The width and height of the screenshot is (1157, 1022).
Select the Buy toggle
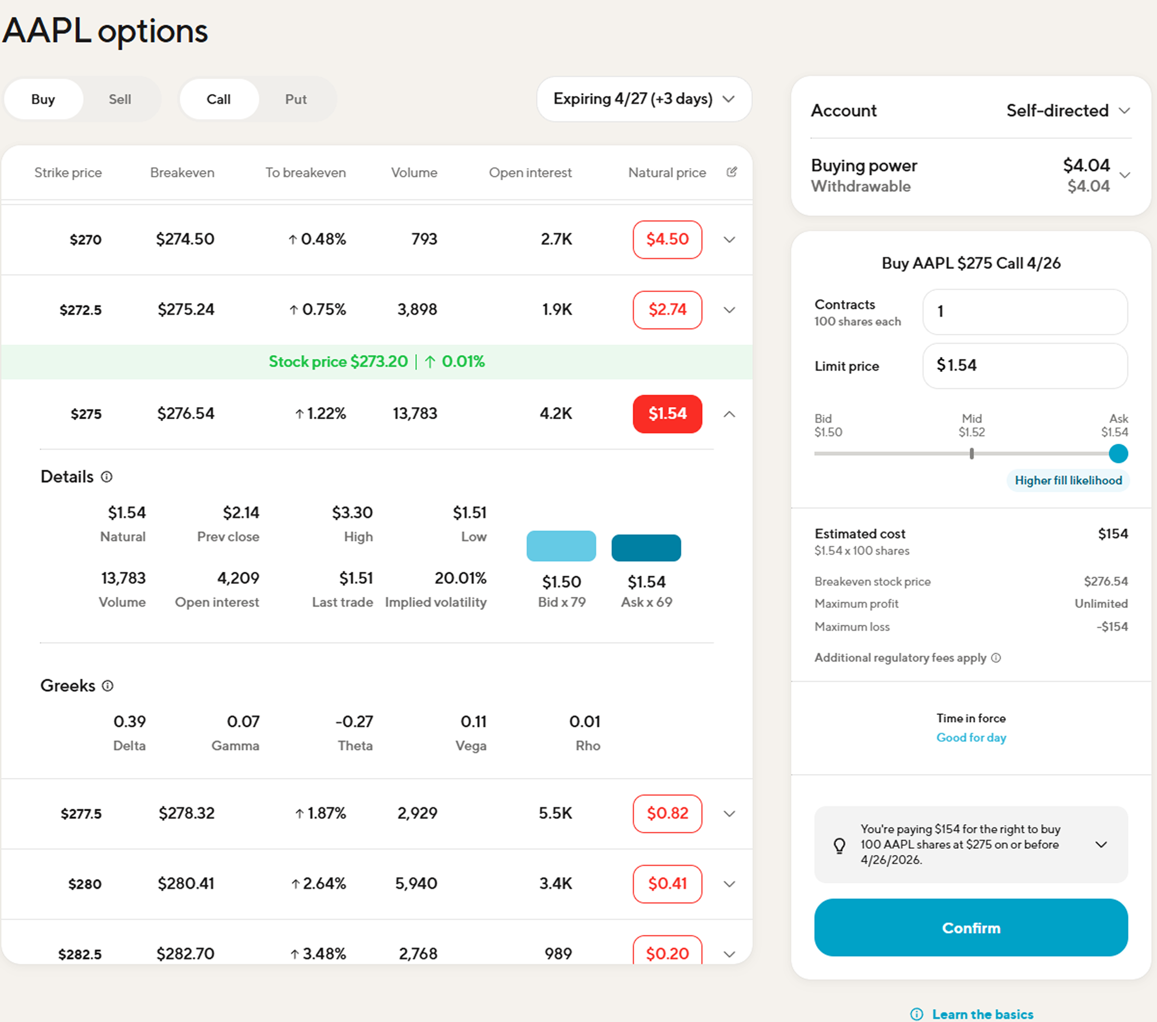[43, 99]
